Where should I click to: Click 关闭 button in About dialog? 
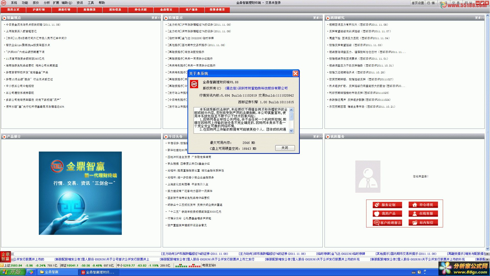coord(285,148)
